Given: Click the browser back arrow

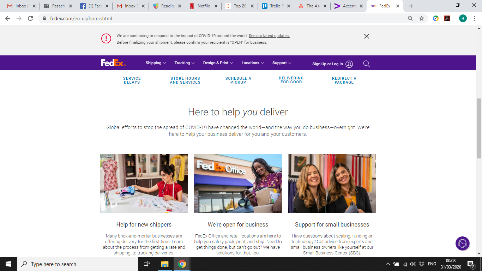Looking at the screenshot, I should point(8,18).
